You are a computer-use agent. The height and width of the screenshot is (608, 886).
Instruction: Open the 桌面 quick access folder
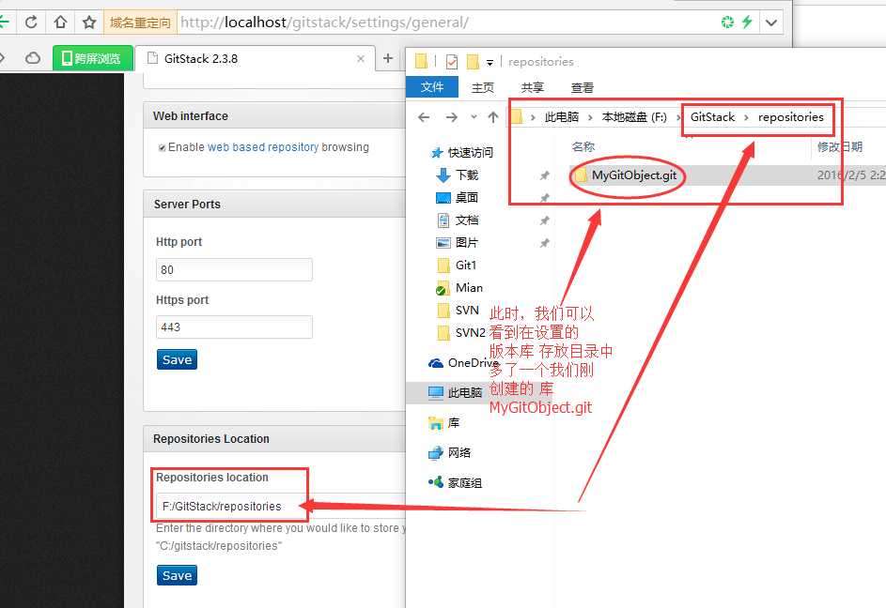[467, 198]
